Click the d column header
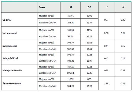Screen dimensions: 133x95 pyautogui.click(x=123, y=7)
